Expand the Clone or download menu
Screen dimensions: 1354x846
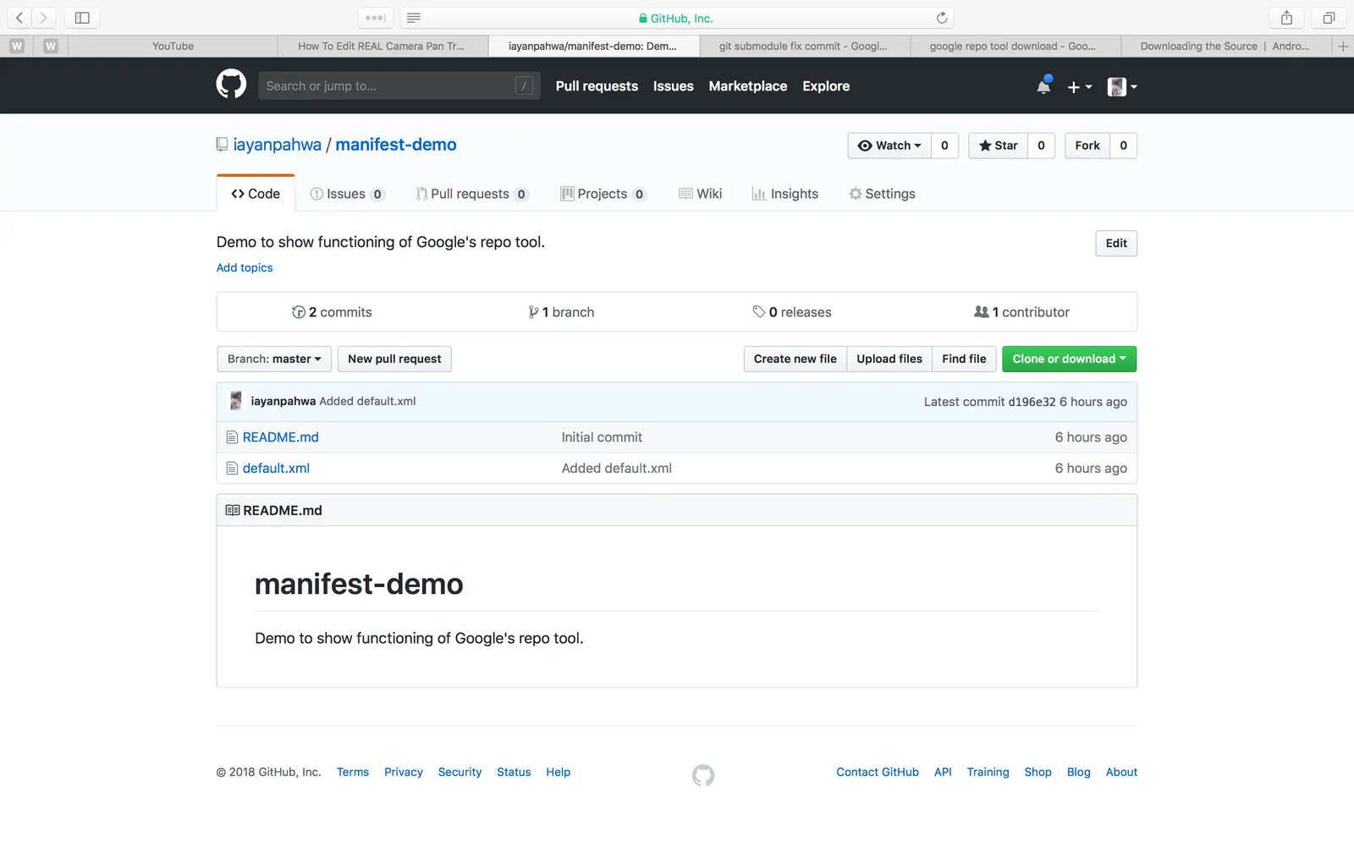[1069, 359]
